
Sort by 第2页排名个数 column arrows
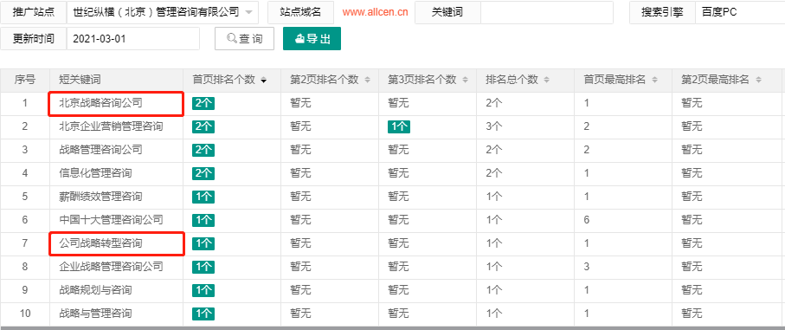(367, 80)
